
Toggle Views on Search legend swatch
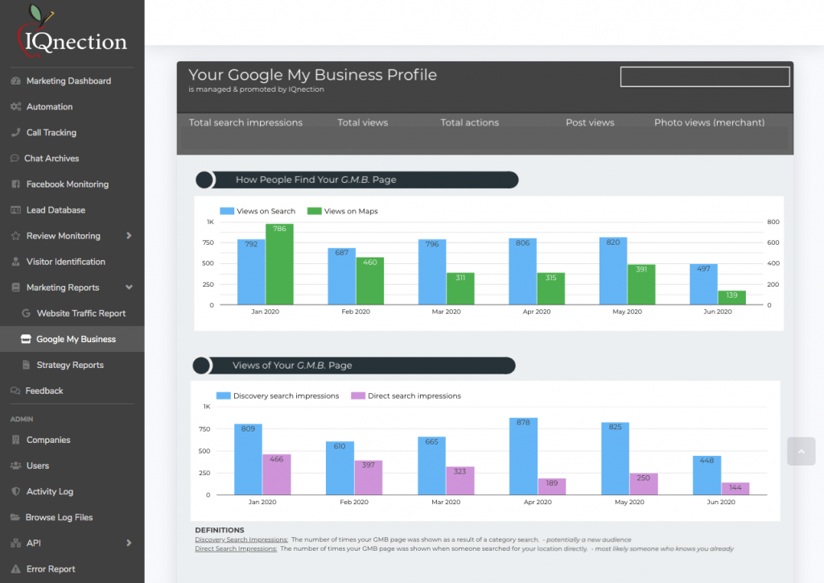click(227, 211)
